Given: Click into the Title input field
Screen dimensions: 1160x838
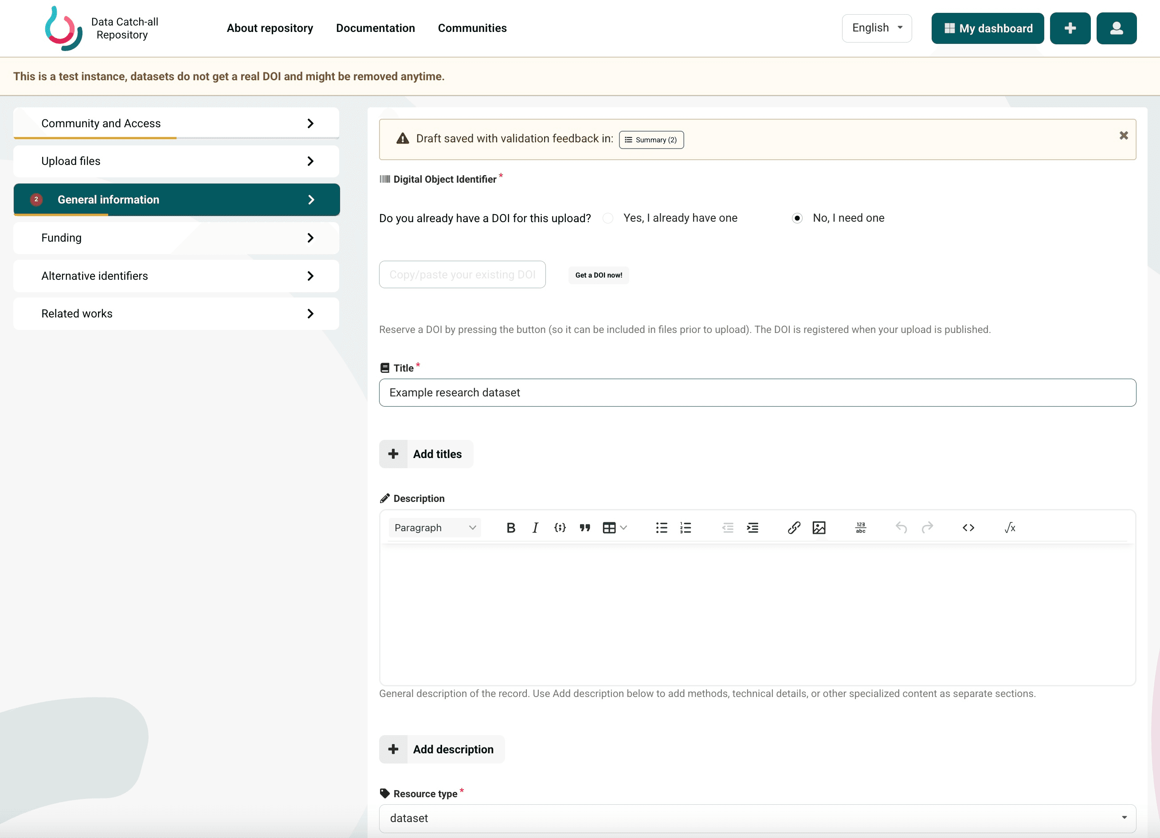Looking at the screenshot, I should (x=757, y=393).
